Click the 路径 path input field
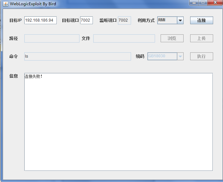The image size is (223, 182). tap(52, 38)
